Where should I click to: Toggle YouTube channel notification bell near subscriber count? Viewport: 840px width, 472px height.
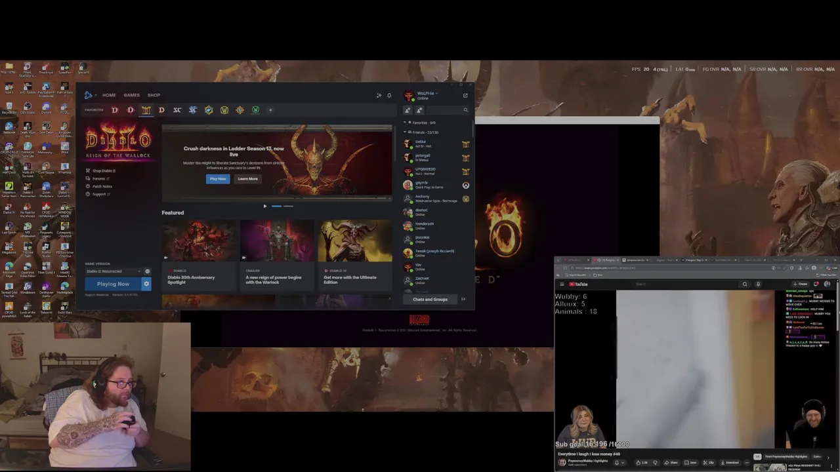tap(619, 463)
